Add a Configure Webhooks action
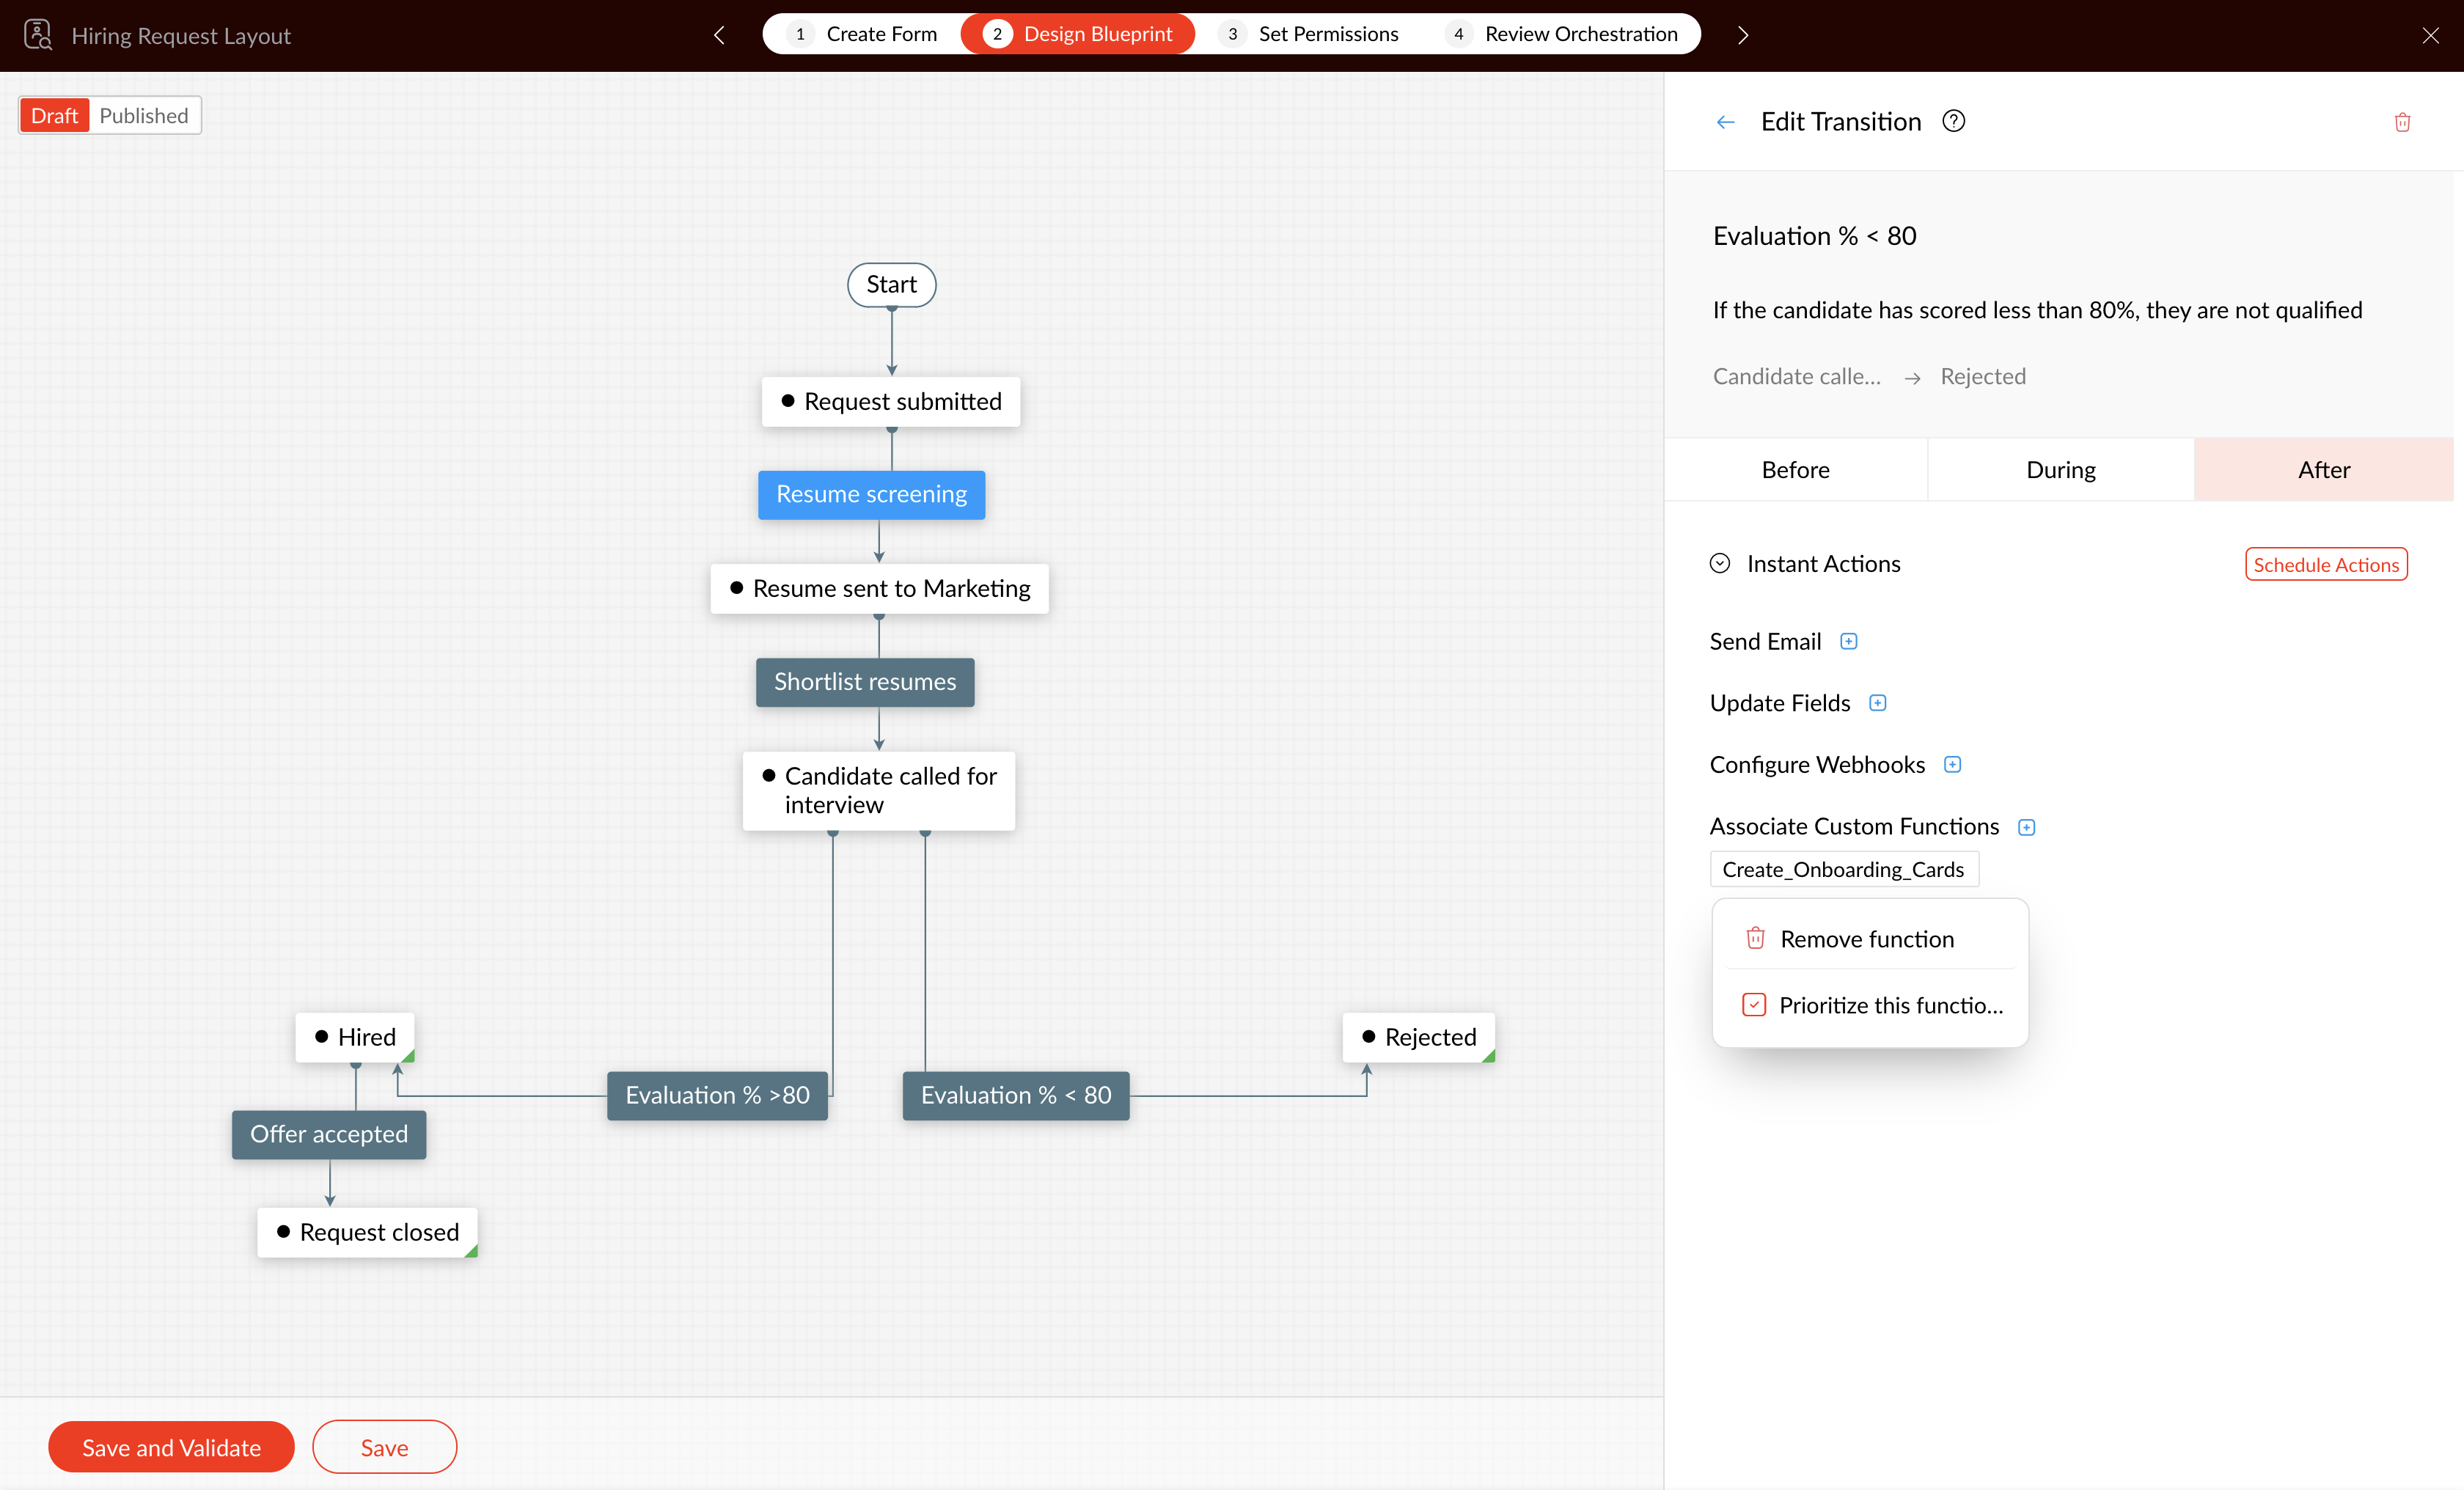The width and height of the screenshot is (2464, 1490). pyautogui.click(x=1952, y=765)
